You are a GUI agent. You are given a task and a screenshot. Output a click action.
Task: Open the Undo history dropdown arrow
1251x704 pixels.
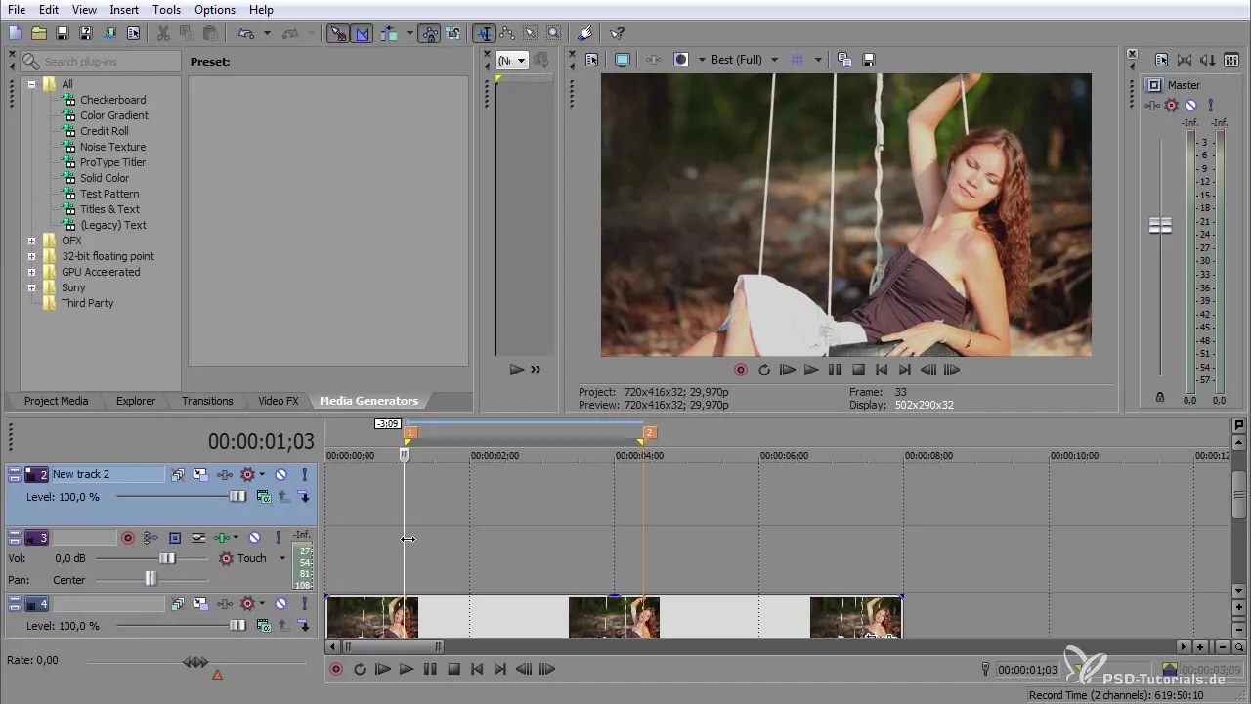pyautogui.click(x=267, y=33)
